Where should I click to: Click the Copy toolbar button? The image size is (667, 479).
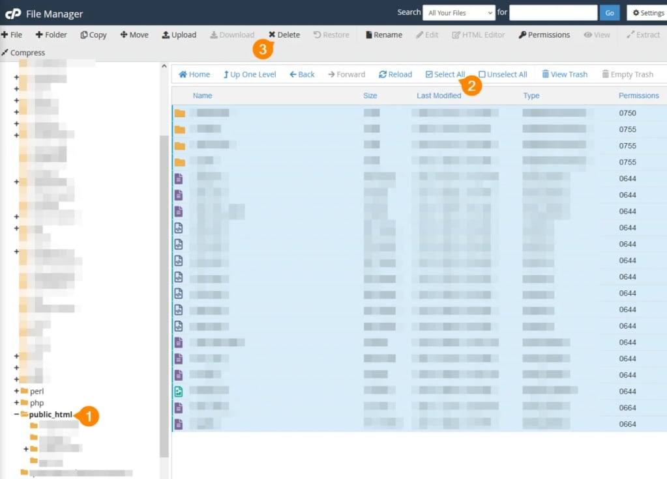point(93,35)
